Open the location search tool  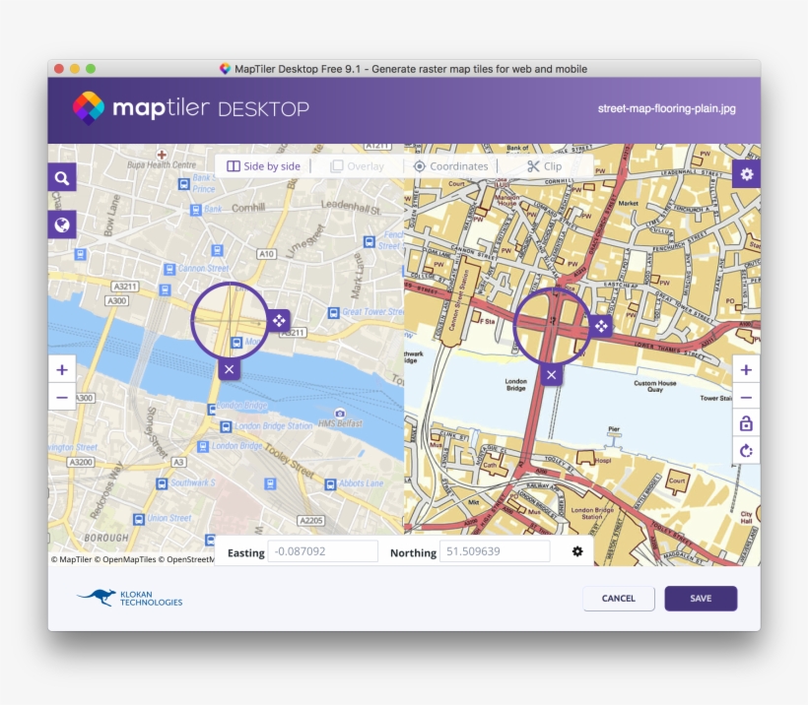pos(62,177)
